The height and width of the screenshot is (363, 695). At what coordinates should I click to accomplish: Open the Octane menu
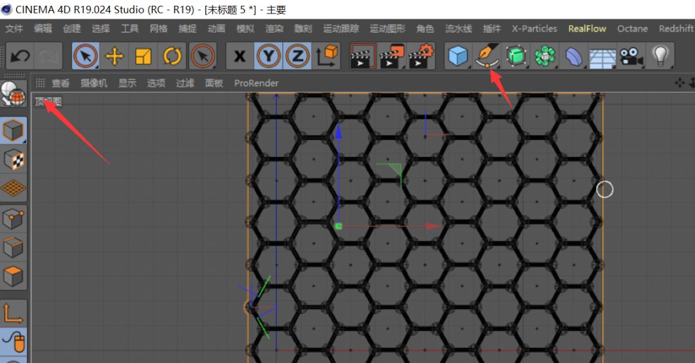(x=633, y=29)
